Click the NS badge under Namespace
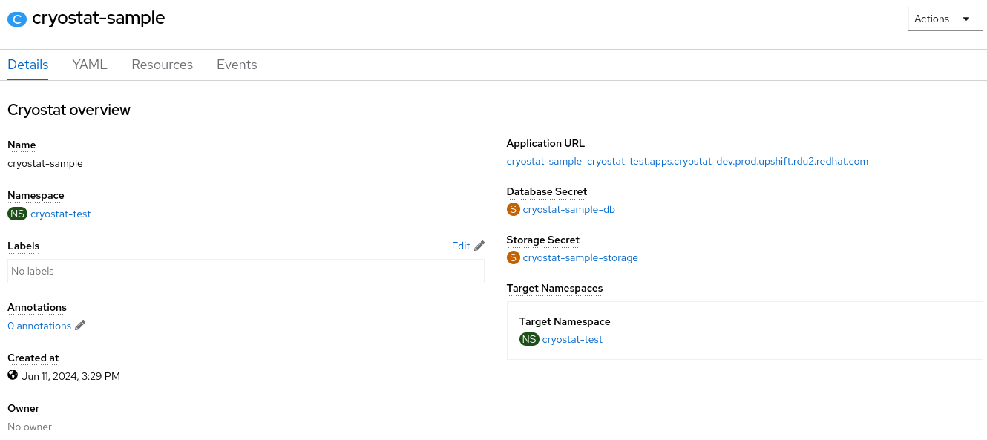This screenshot has height=440, width=987. coord(17,214)
